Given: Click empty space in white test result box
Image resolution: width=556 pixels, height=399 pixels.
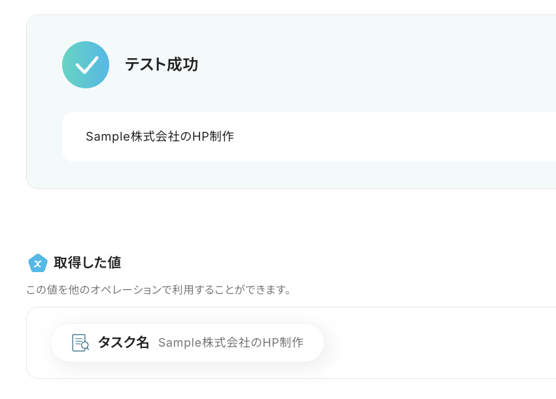Looking at the screenshot, I should (x=392, y=137).
